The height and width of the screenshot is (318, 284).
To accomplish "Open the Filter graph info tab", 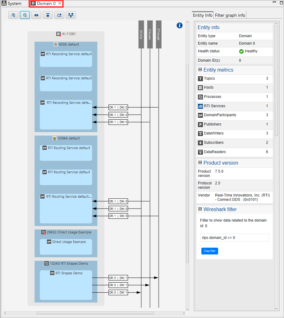I will point(230,15).
